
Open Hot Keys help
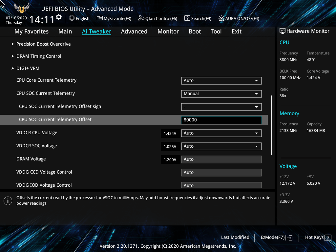318,238
